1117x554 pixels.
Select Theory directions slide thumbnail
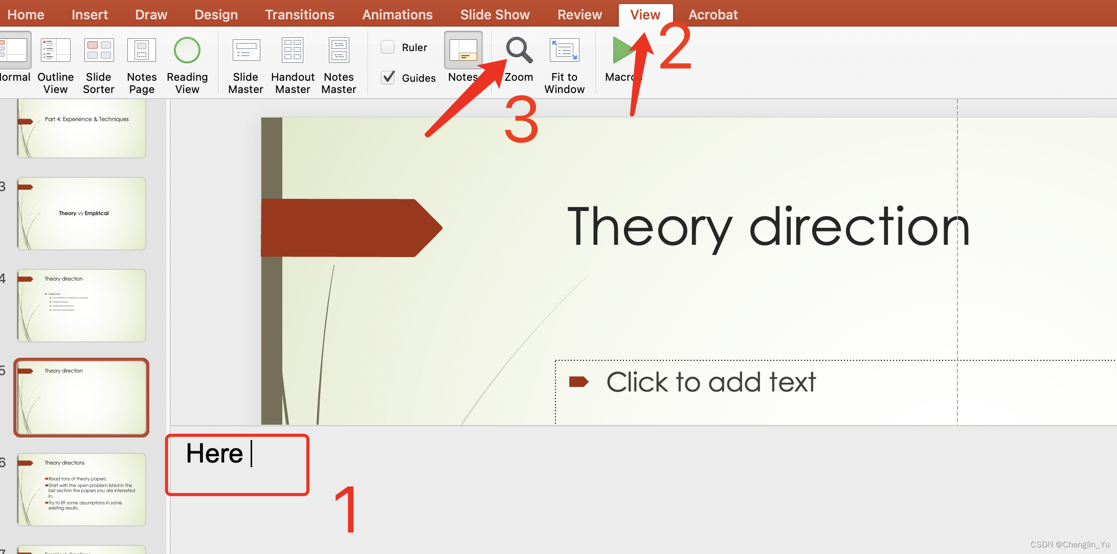82,490
